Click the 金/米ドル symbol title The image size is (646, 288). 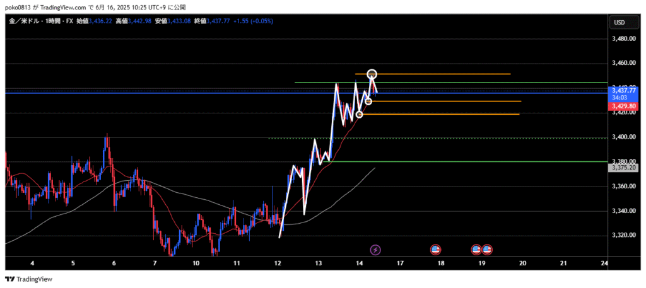[x=25, y=21]
